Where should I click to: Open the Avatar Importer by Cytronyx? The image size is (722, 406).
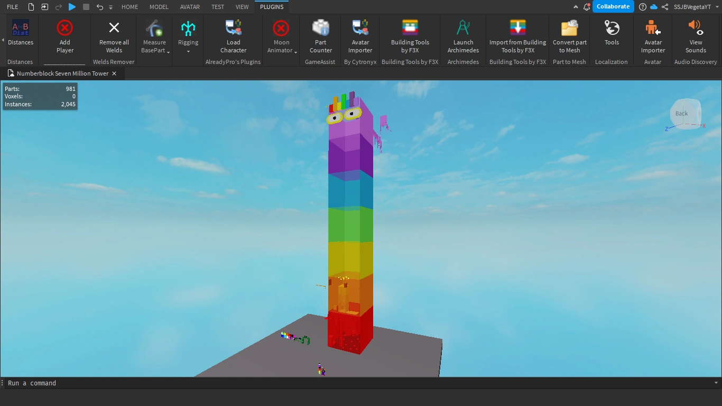click(360, 36)
